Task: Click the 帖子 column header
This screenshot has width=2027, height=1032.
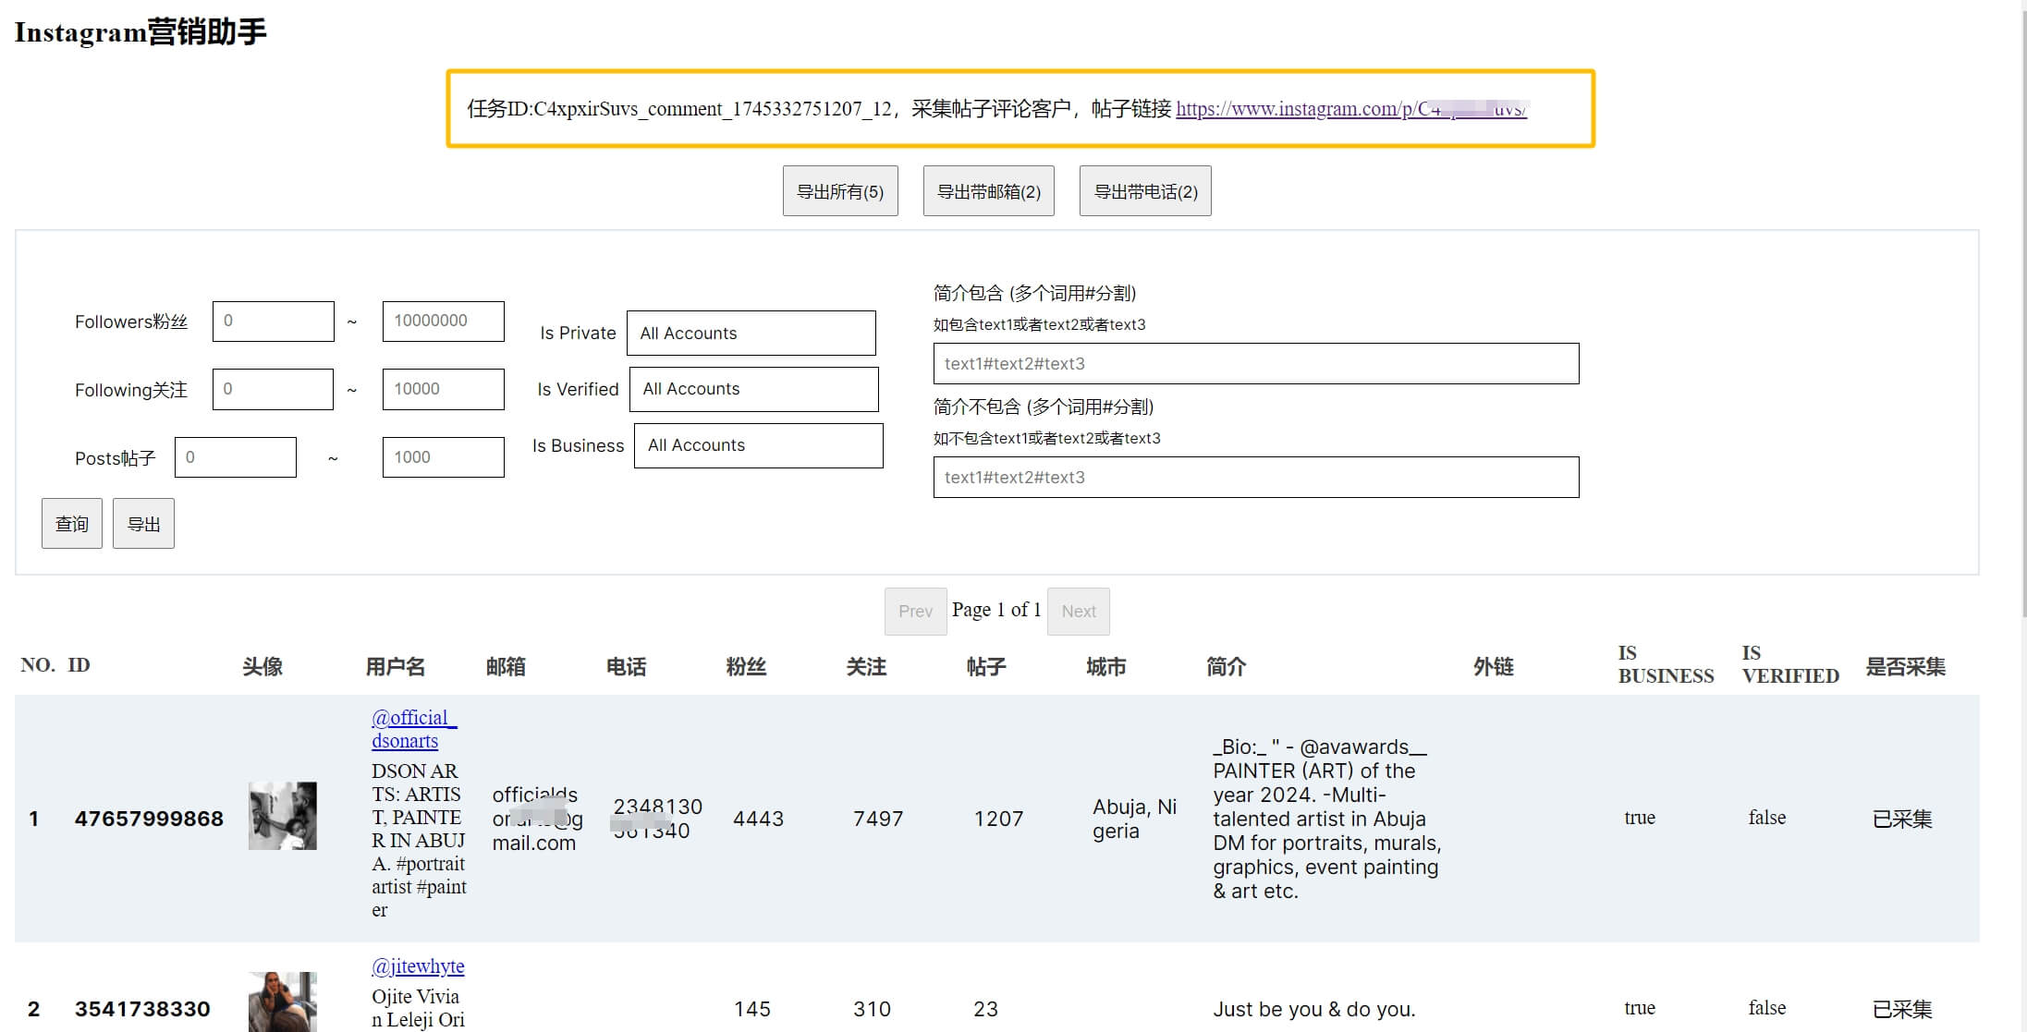Action: [x=986, y=667]
